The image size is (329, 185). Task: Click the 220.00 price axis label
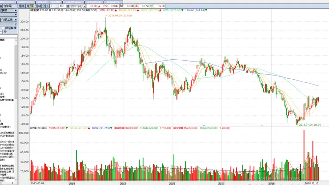[24, 22]
